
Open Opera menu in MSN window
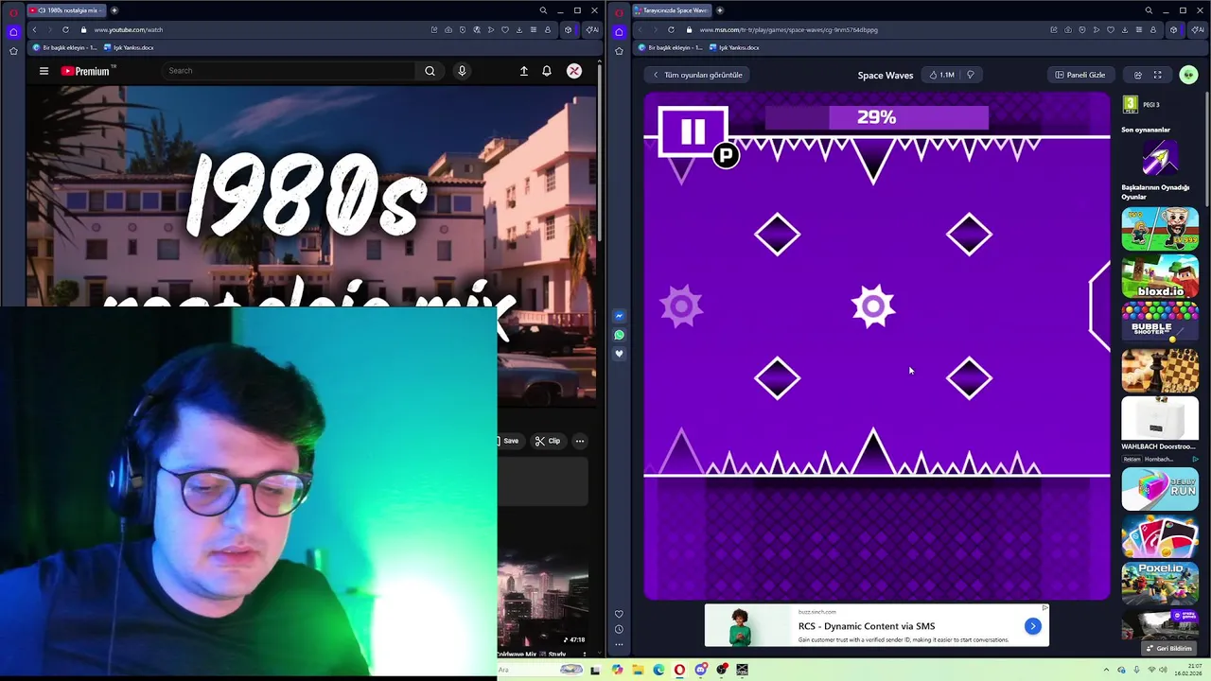(x=619, y=11)
